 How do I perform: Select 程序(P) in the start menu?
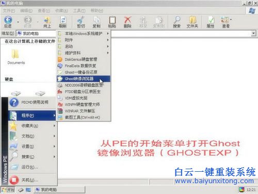click(33, 115)
